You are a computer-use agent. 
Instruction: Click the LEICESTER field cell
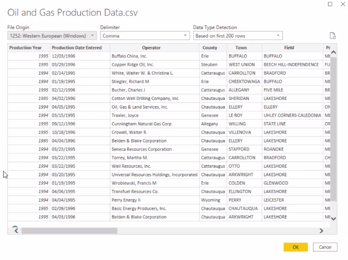click(x=292, y=200)
